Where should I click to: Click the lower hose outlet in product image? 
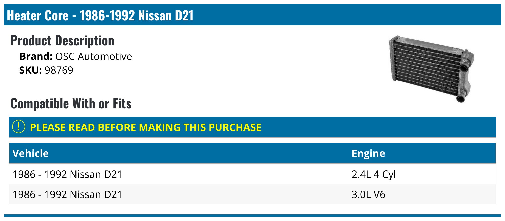coord(460,98)
